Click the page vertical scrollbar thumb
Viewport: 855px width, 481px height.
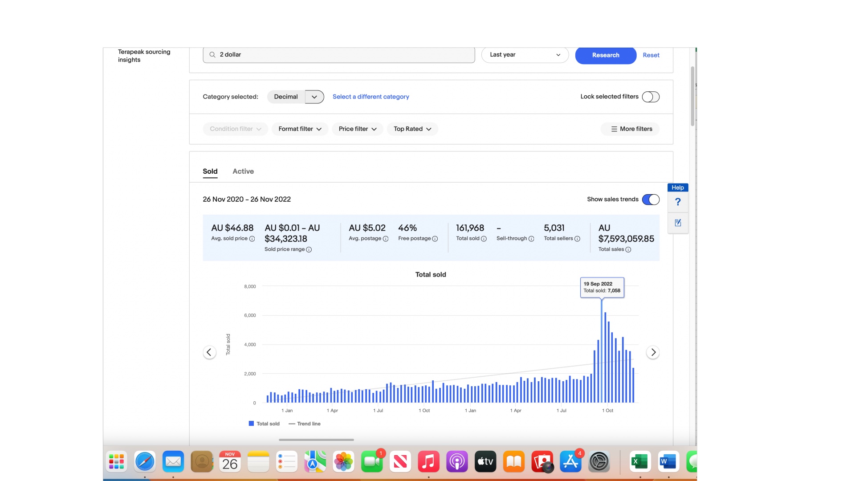[x=692, y=96]
